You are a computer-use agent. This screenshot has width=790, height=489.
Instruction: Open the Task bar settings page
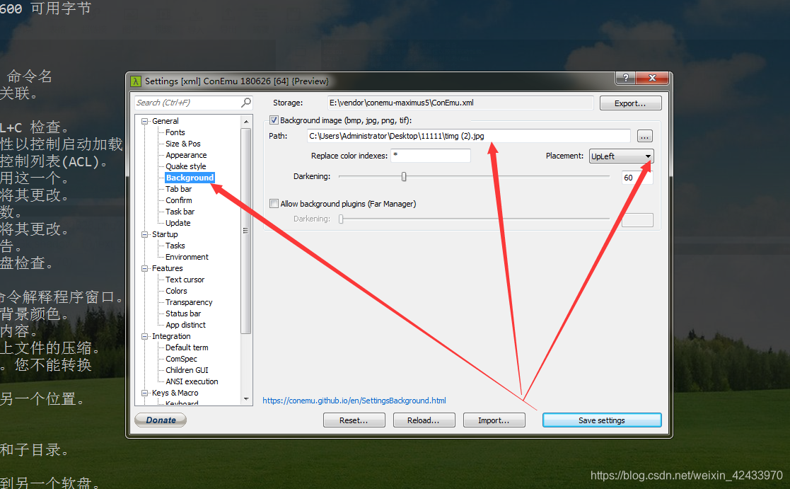(x=180, y=212)
